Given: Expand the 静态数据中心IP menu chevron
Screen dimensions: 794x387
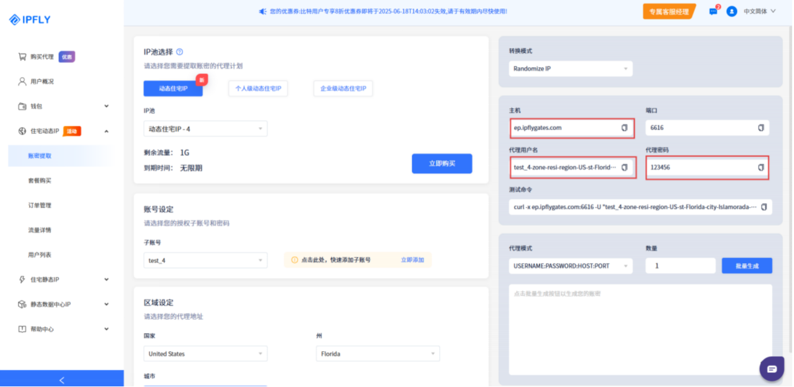Looking at the screenshot, I should (x=107, y=305).
